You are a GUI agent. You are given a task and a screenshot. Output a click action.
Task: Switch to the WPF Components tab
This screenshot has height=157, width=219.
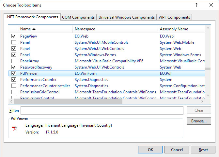174,17
